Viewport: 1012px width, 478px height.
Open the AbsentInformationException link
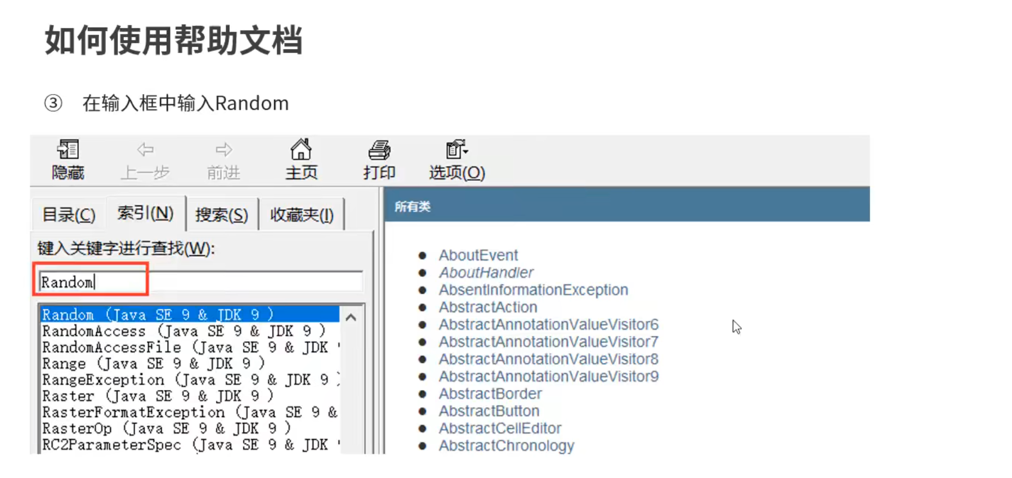tap(533, 290)
